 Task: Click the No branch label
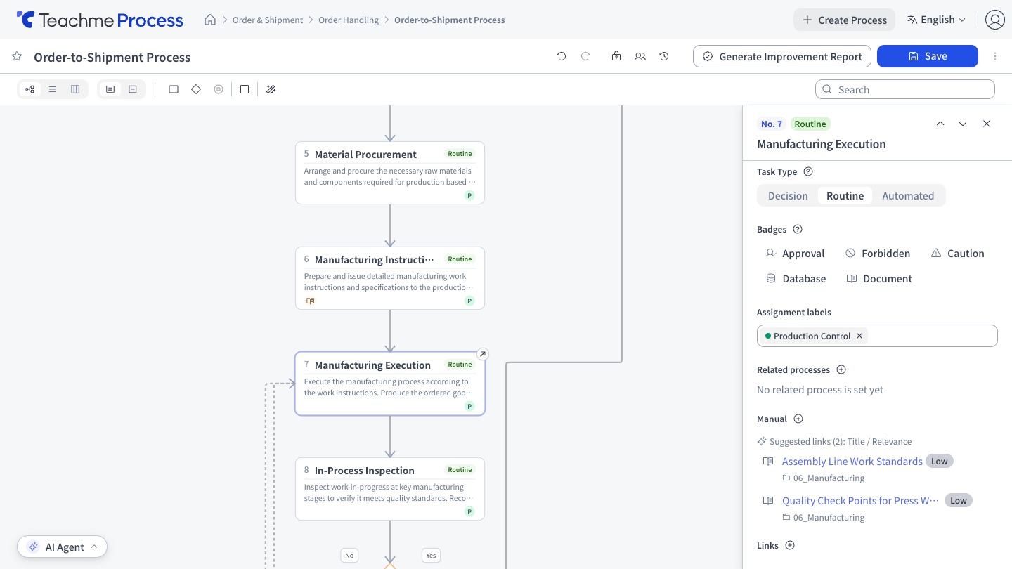pos(349,555)
